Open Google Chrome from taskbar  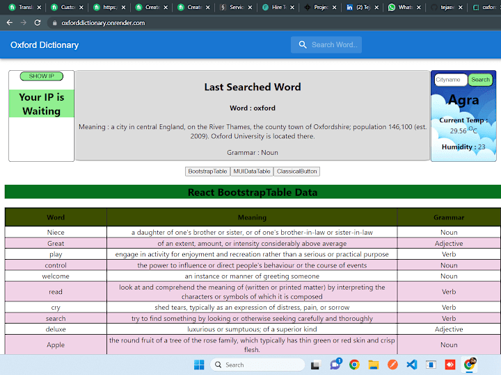[354, 365]
